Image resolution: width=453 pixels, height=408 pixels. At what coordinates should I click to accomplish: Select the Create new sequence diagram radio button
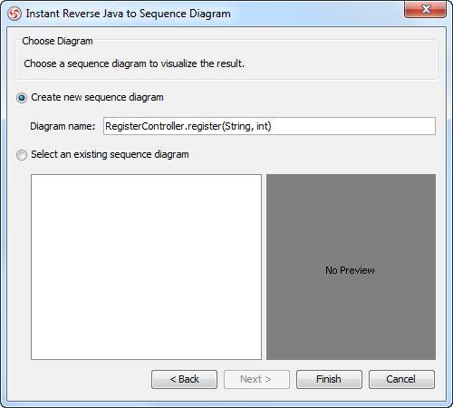(x=22, y=98)
